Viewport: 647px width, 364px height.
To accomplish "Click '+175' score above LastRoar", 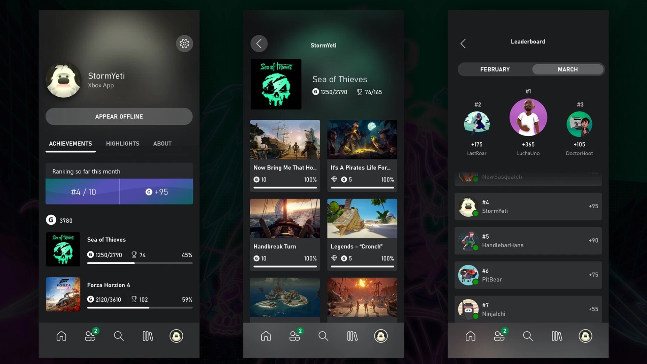I will click(x=476, y=144).
